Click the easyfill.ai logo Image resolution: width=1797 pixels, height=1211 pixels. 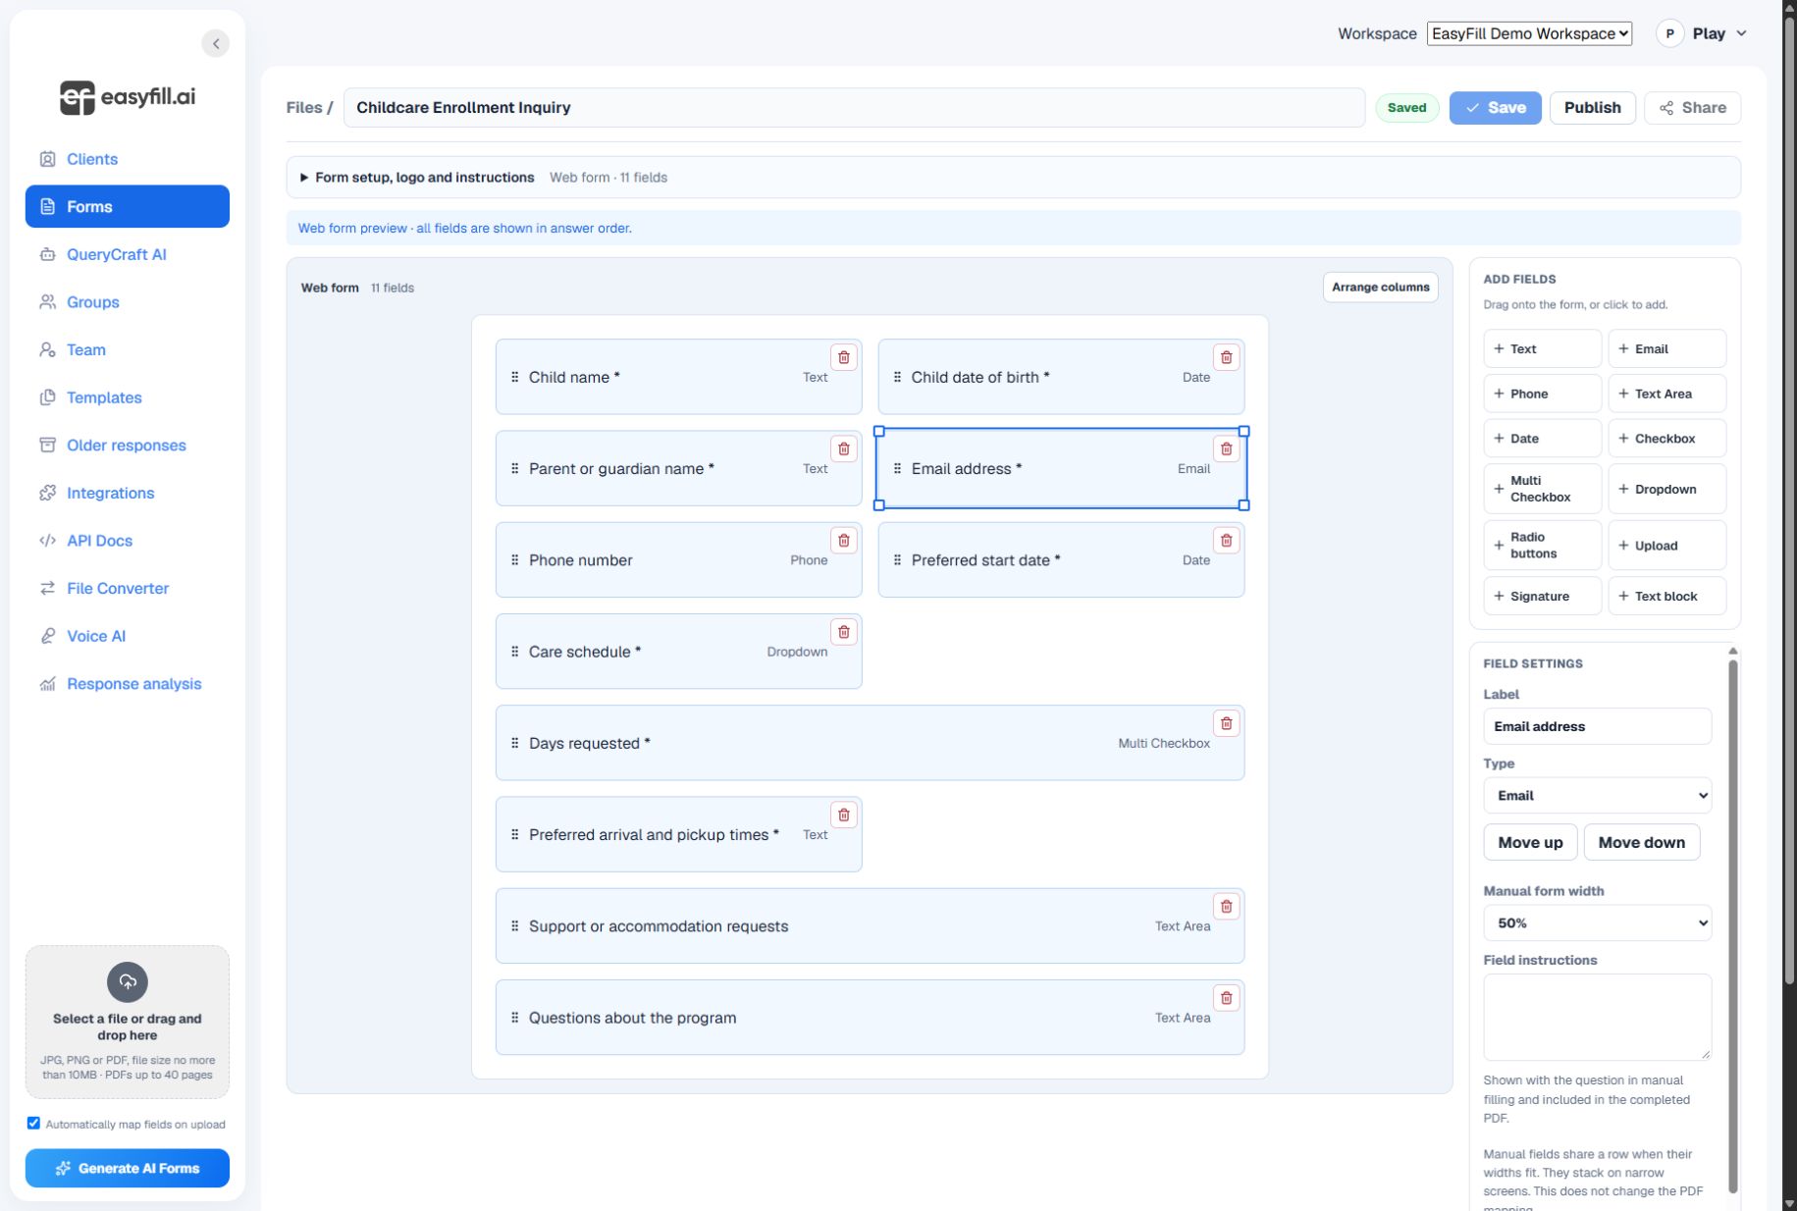click(x=128, y=97)
